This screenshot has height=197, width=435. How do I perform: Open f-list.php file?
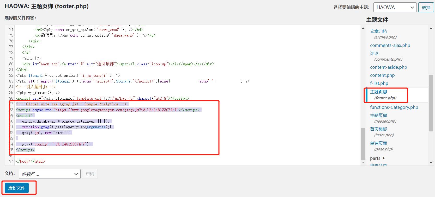[x=379, y=83]
